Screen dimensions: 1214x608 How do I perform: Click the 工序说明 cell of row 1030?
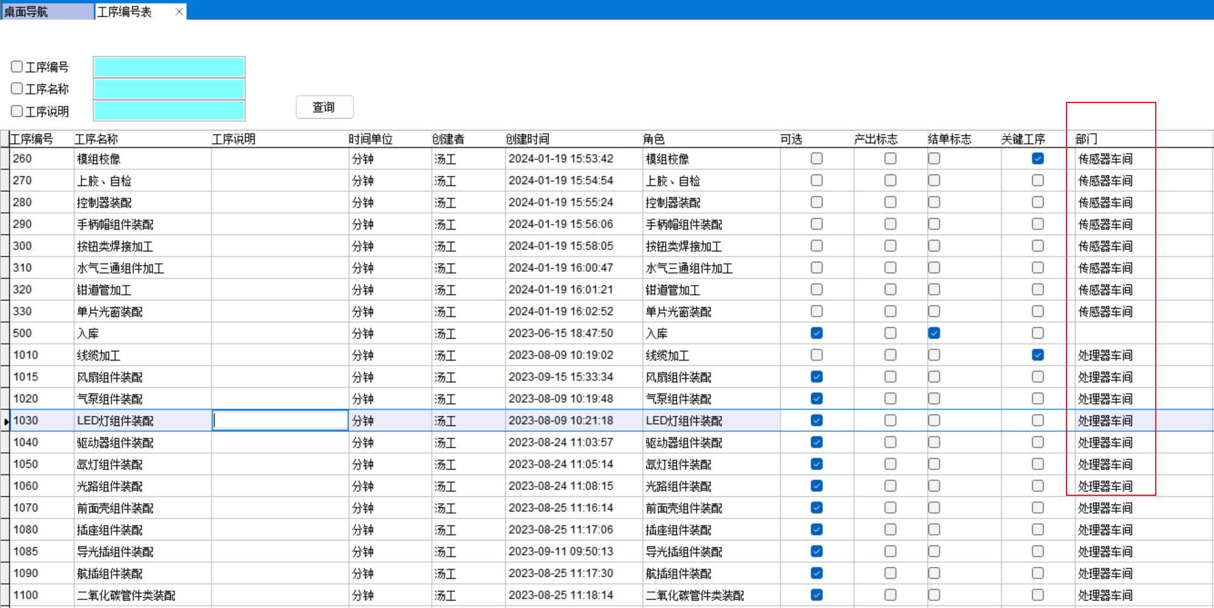click(280, 421)
